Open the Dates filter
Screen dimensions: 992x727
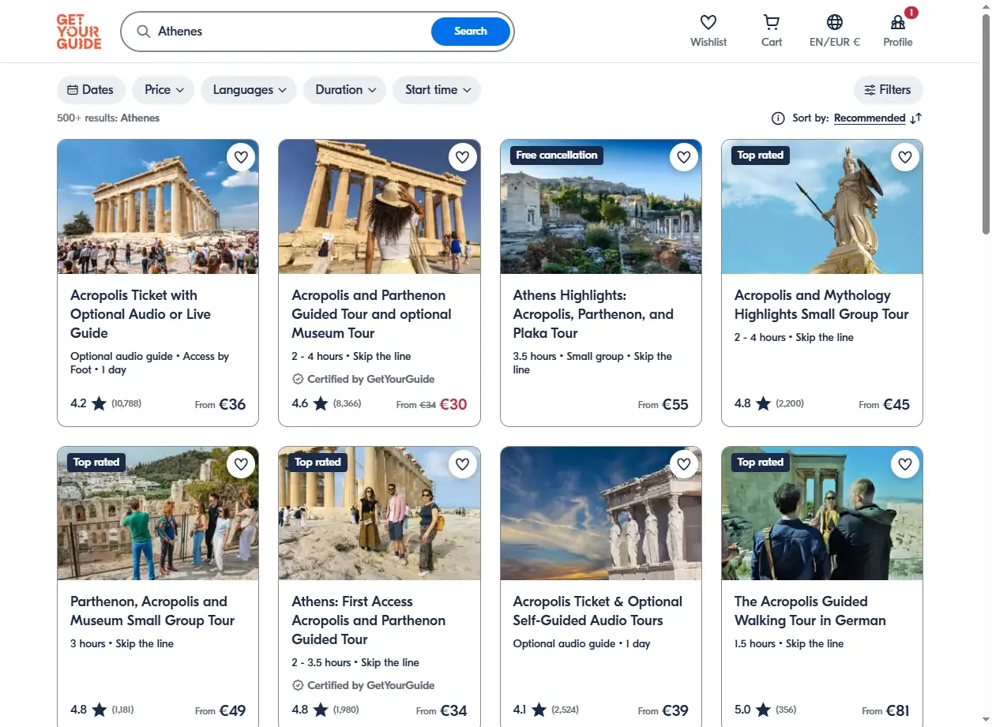pyautogui.click(x=91, y=90)
